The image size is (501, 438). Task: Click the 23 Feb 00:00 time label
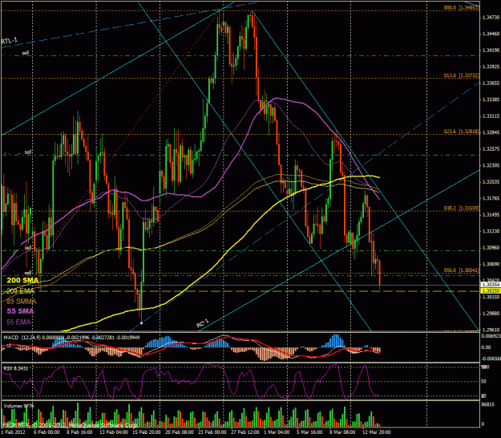(x=212, y=432)
